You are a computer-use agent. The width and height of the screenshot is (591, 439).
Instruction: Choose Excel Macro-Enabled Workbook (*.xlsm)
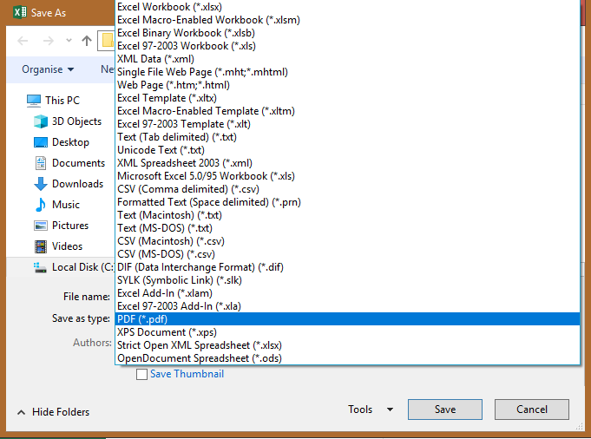pos(347,20)
